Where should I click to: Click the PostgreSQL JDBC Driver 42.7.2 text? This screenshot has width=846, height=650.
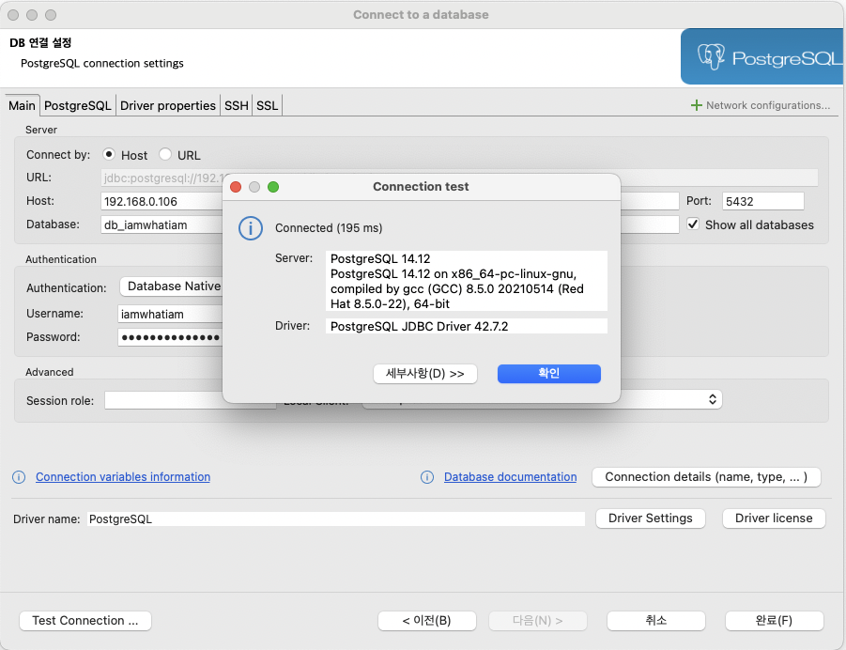(419, 326)
